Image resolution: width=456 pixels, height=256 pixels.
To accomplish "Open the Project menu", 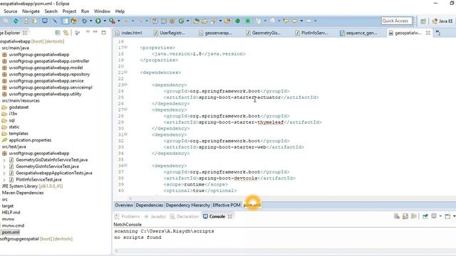I will click(69, 11).
